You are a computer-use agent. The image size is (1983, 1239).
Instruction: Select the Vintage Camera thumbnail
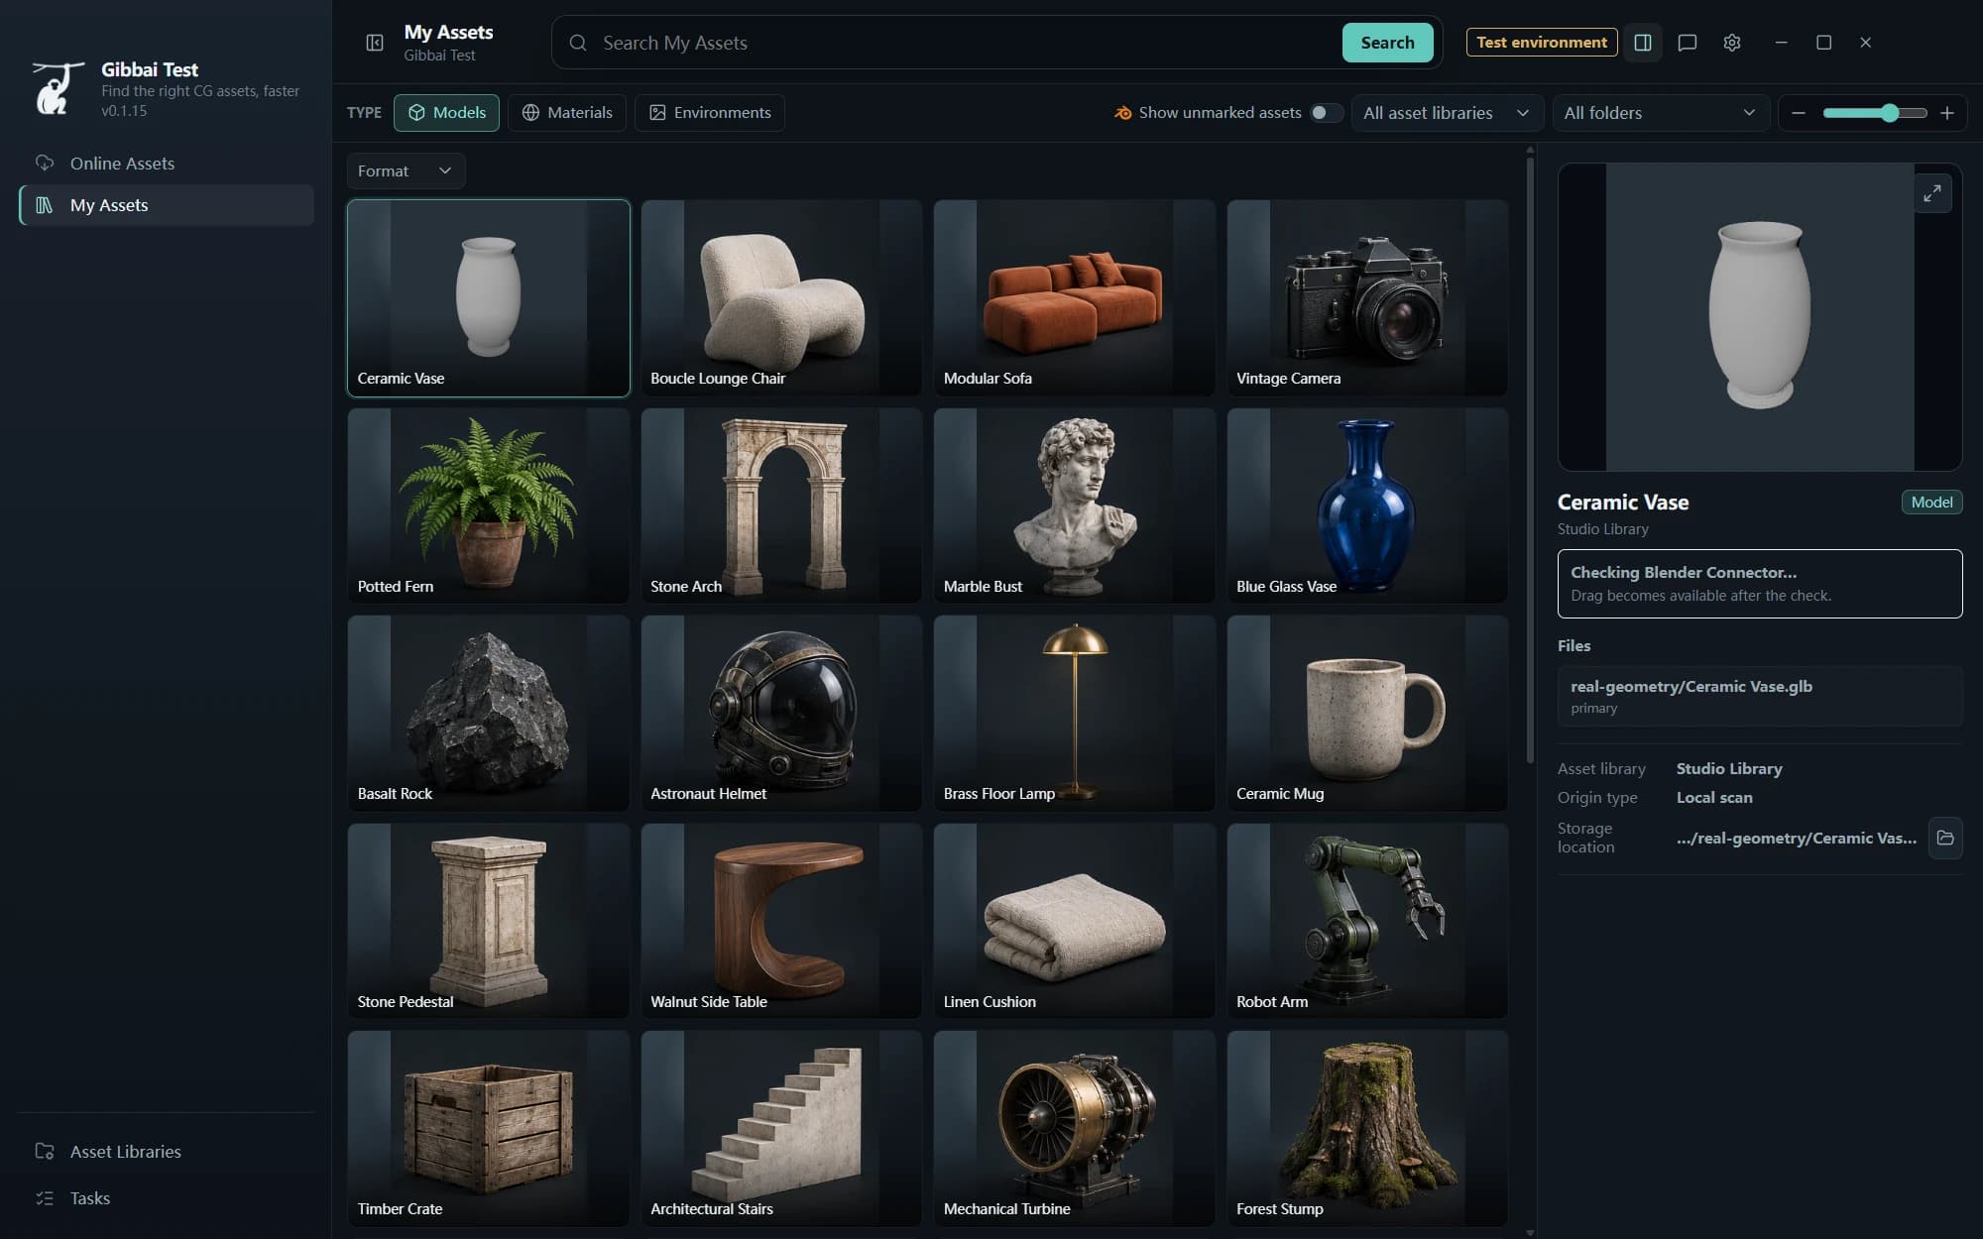(x=1367, y=298)
